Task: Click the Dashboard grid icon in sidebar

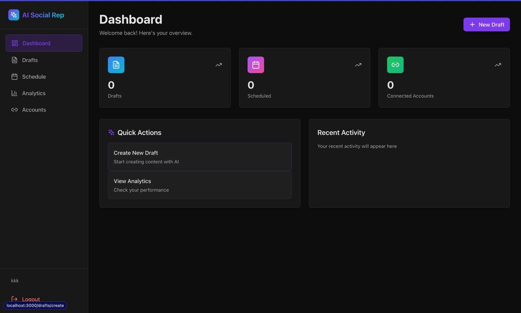Action: click(x=14, y=43)
